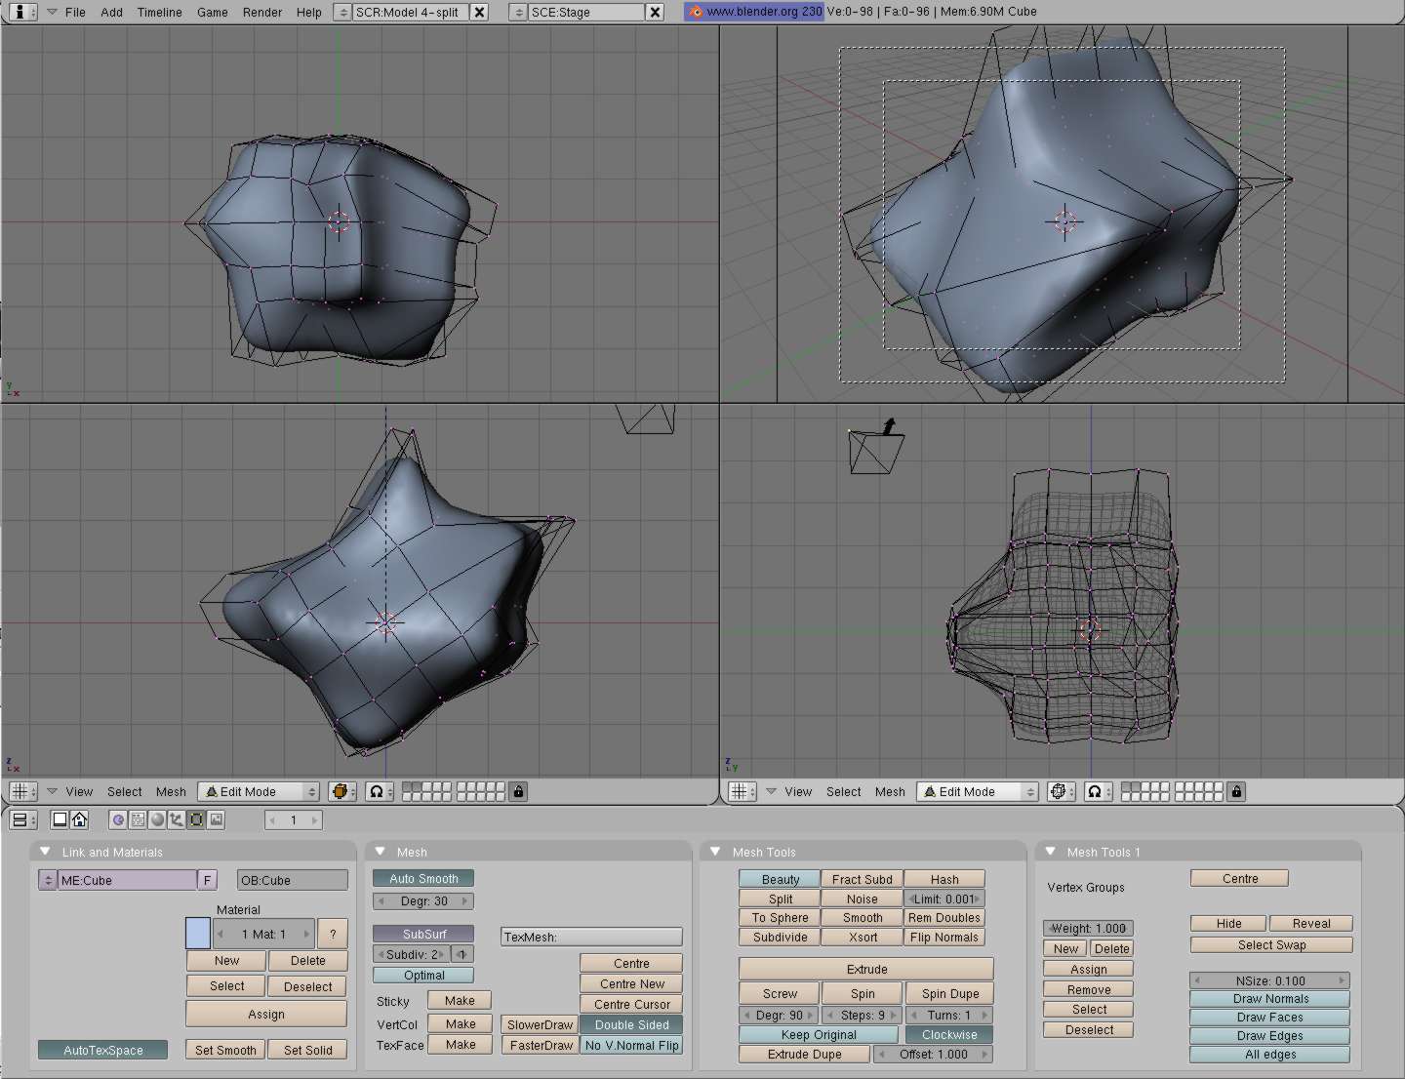
Task: Click the home icon in the buttons header
Action: pos(81,820)
